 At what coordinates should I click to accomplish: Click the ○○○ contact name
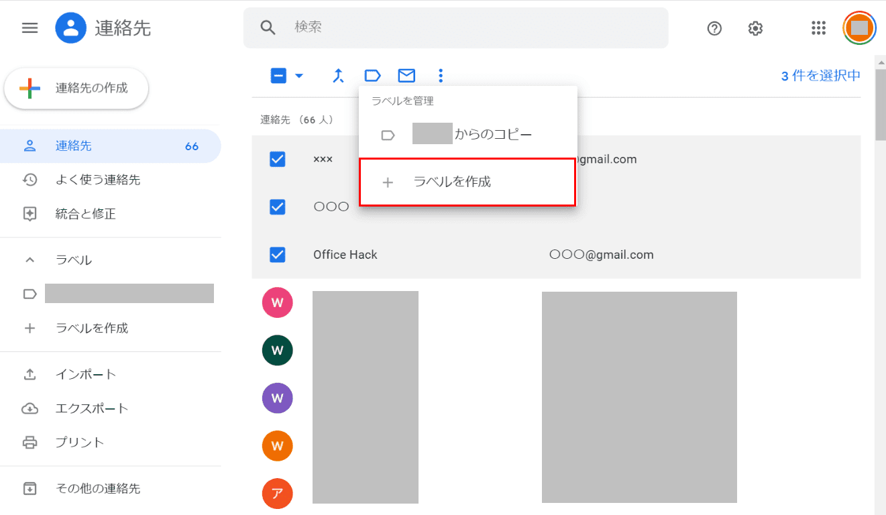tap(331, 207)
